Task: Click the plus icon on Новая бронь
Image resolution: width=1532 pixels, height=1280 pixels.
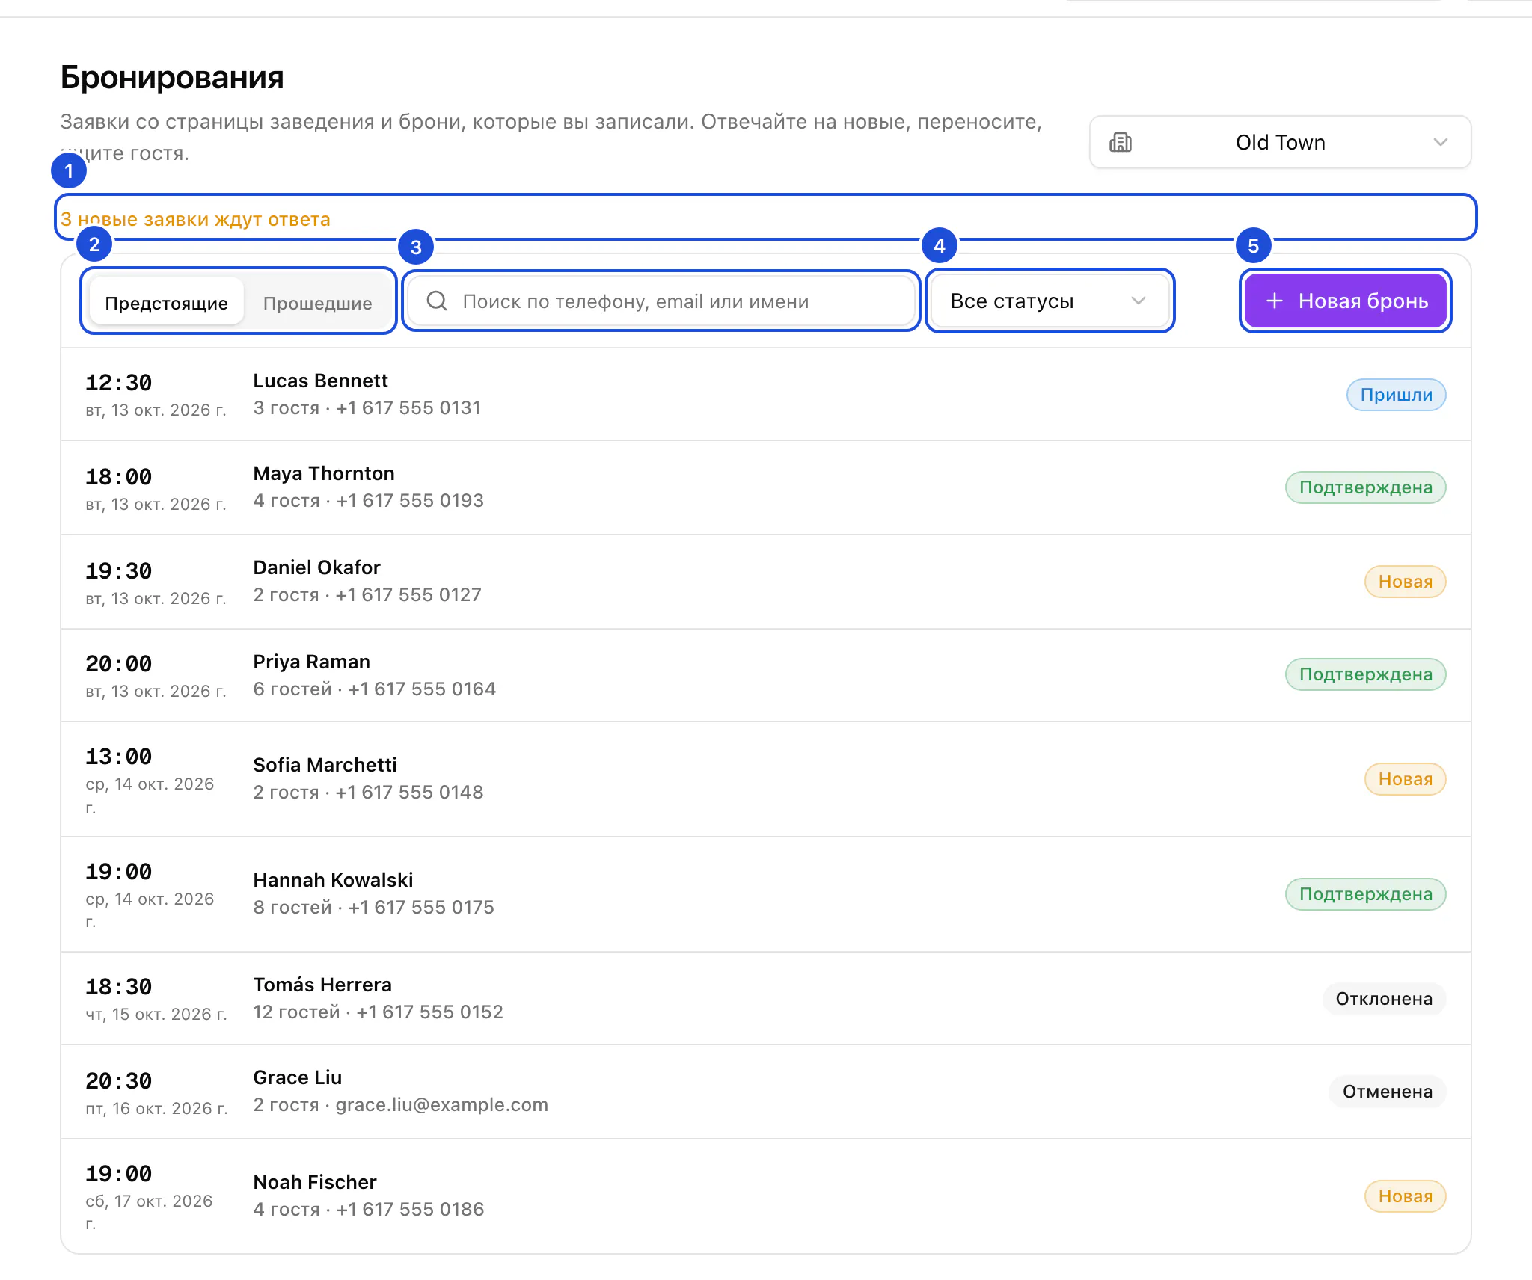Action: point(1274,301)
